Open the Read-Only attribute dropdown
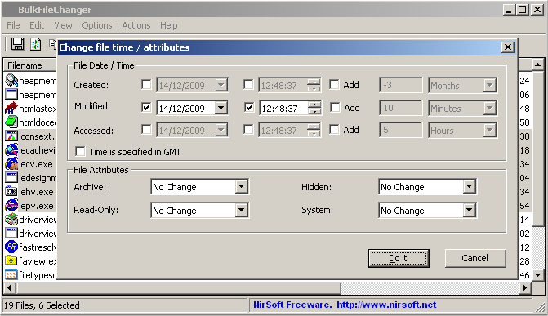 click(242, 210)
